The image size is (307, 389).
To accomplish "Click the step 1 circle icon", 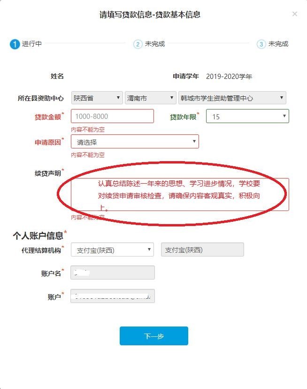I will pos(15,44).
